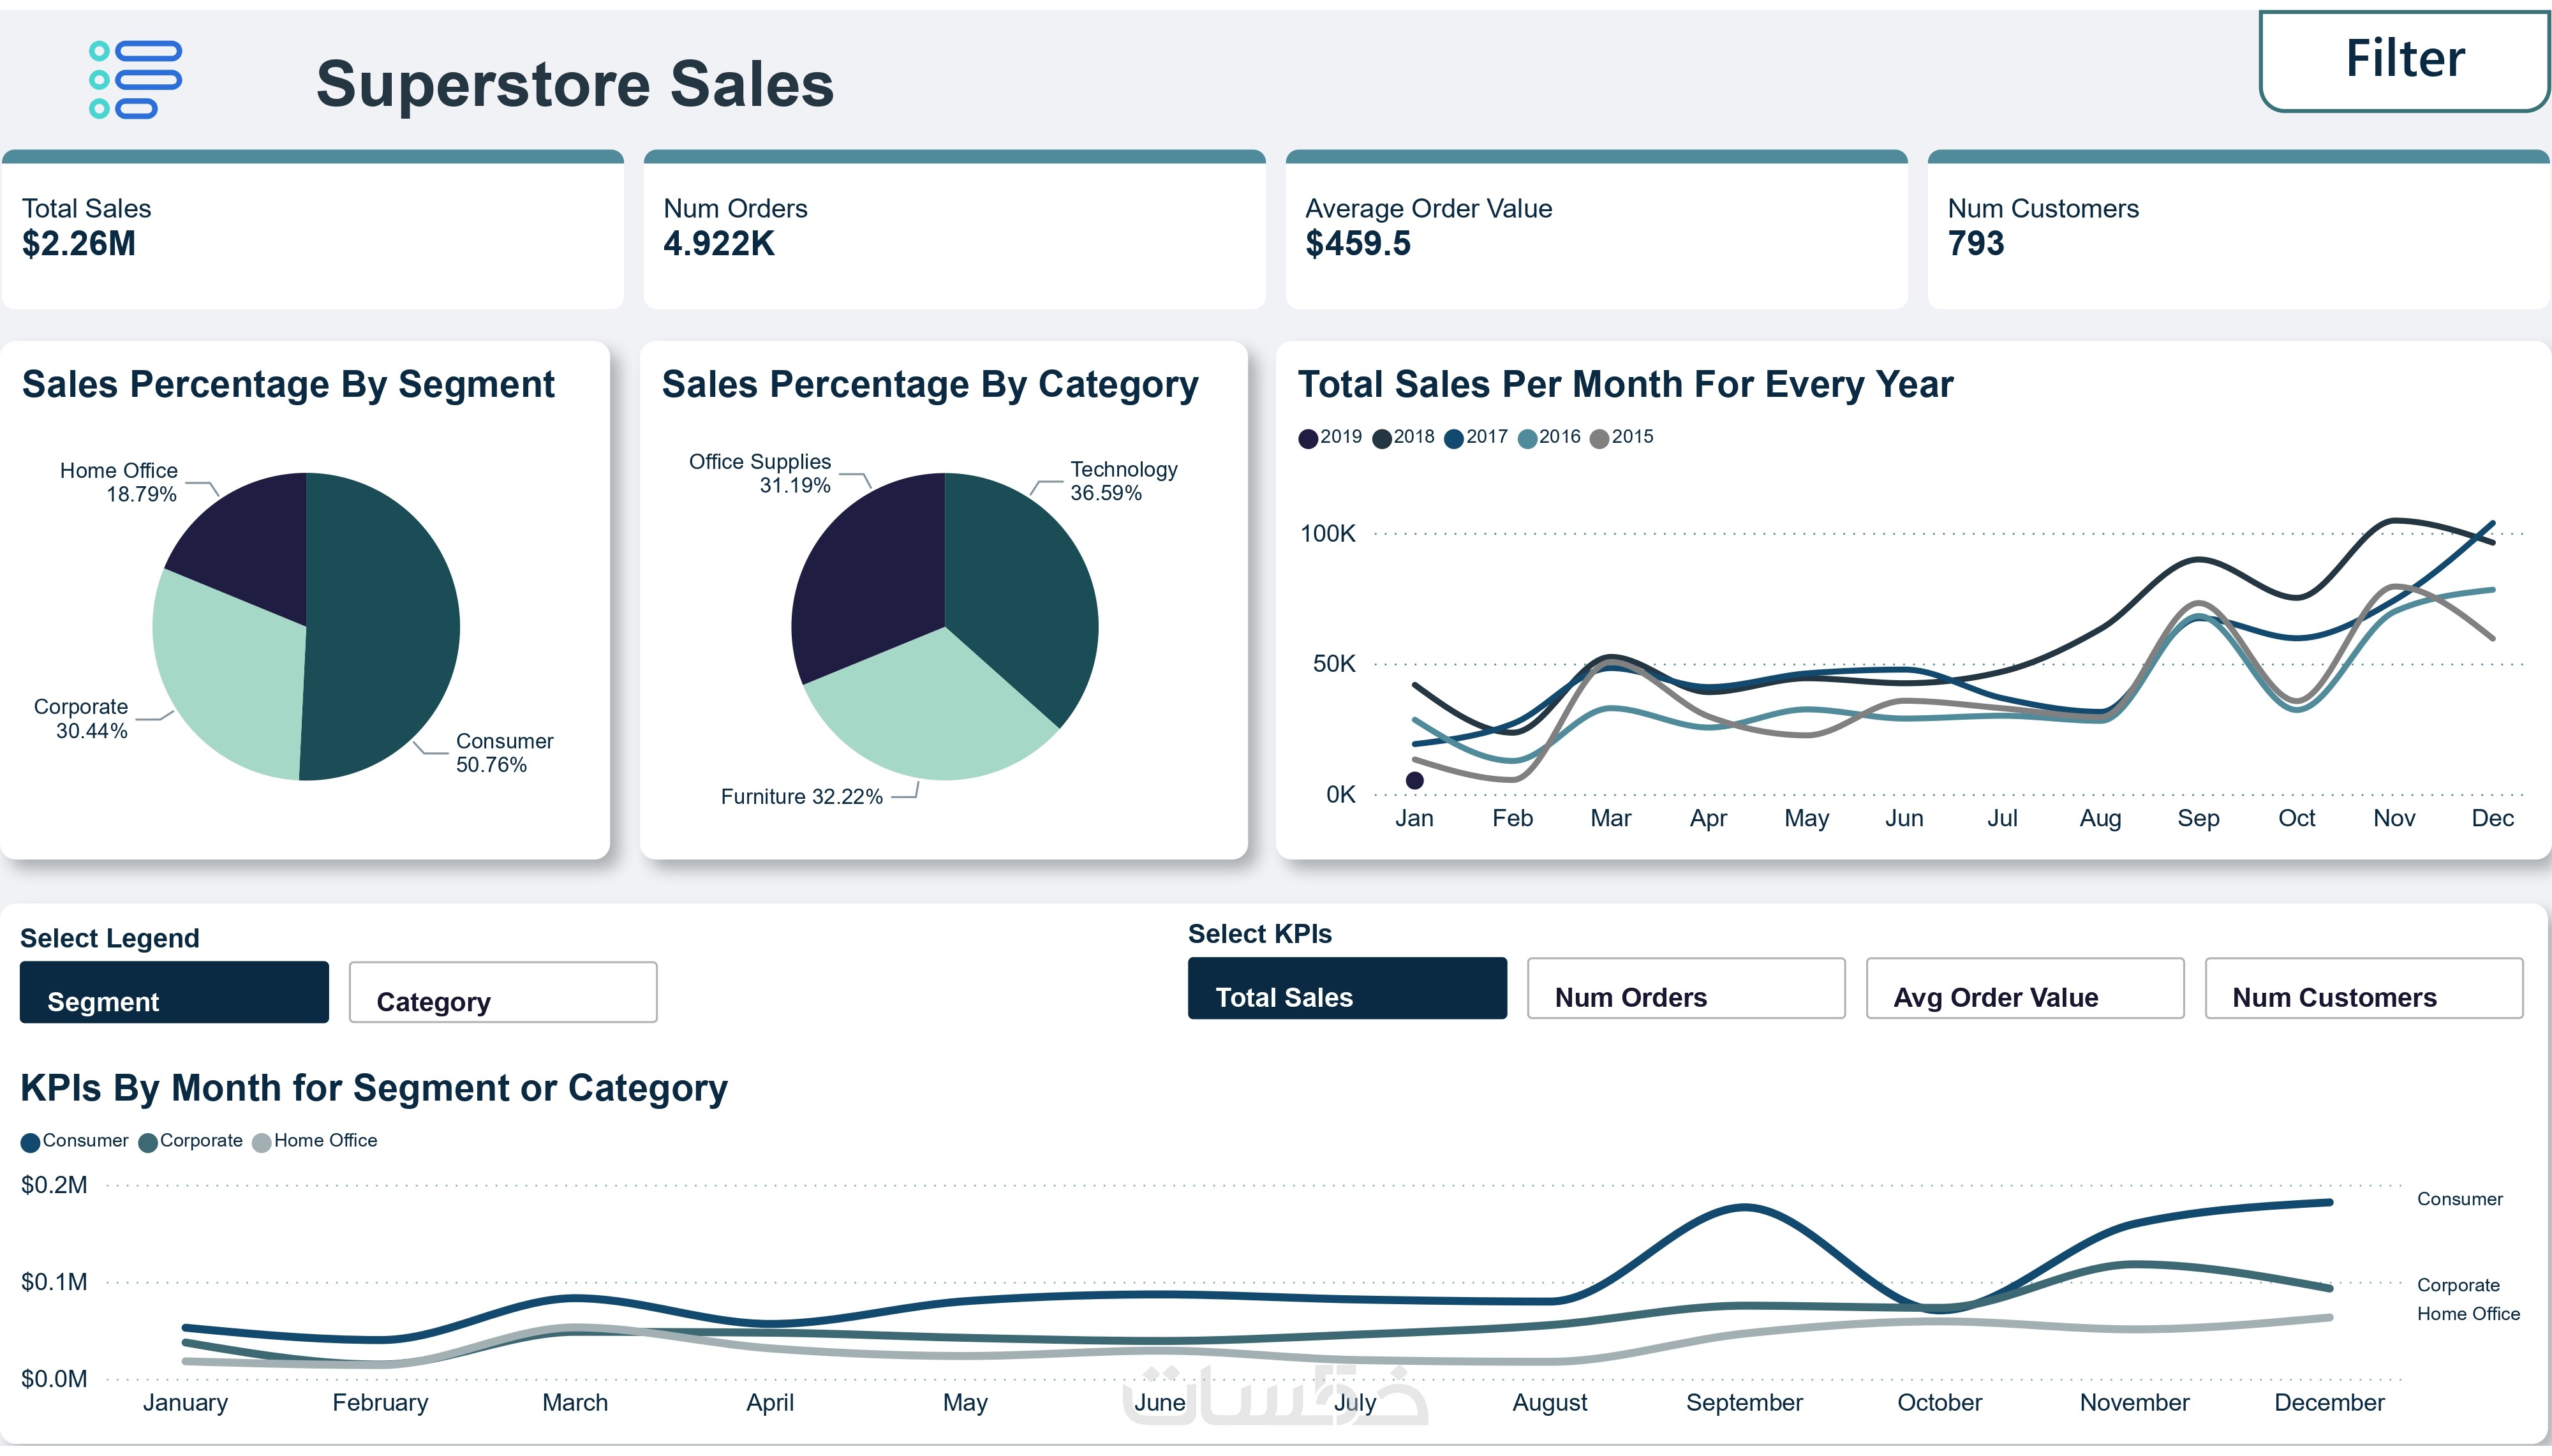Switch legend to Category

point(503,992)
